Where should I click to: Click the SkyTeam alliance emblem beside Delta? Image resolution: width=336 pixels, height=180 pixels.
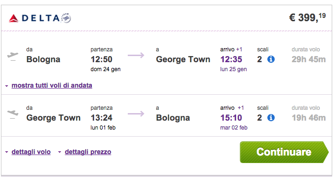coord(66,18)
